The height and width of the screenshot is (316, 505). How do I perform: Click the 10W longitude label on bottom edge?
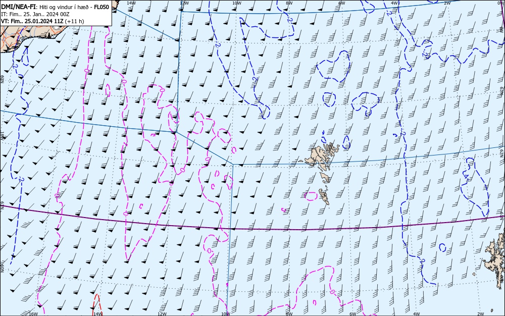226,314
